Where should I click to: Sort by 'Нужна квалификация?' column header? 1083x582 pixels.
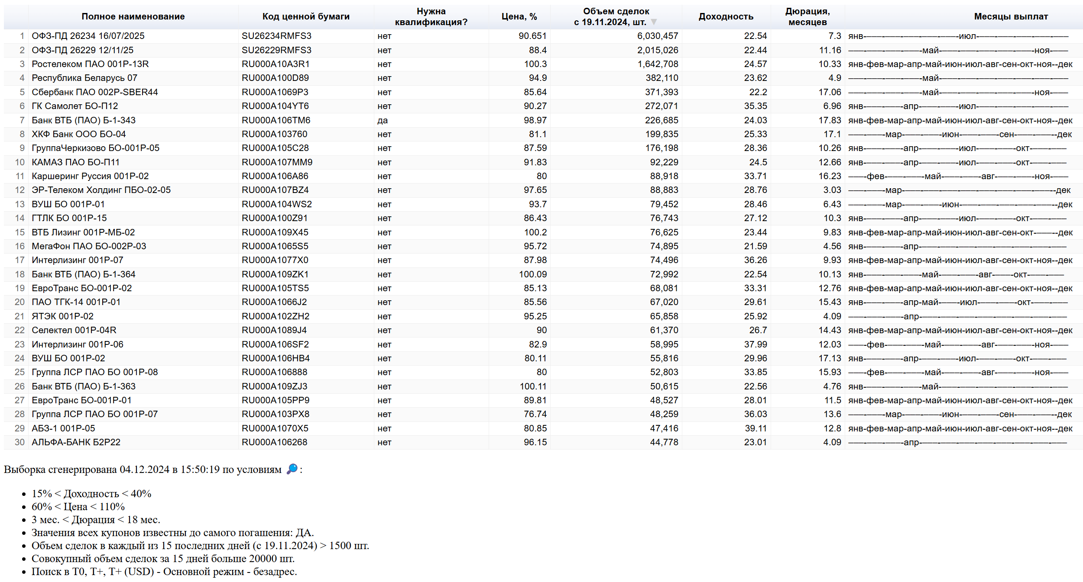click(431, 16)
